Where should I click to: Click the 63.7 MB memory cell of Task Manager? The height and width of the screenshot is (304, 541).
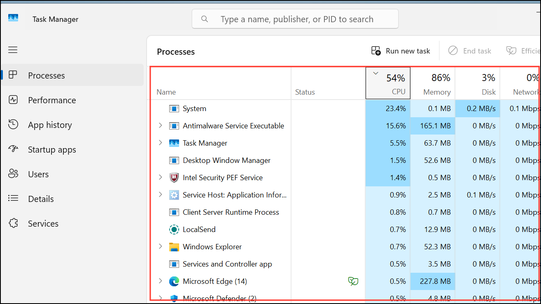click(433, 143)
